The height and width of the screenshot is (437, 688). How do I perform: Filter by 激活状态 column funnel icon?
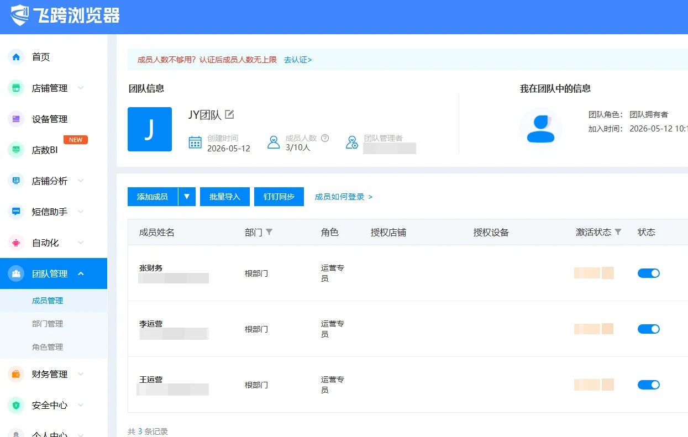[x=618, y=232]
